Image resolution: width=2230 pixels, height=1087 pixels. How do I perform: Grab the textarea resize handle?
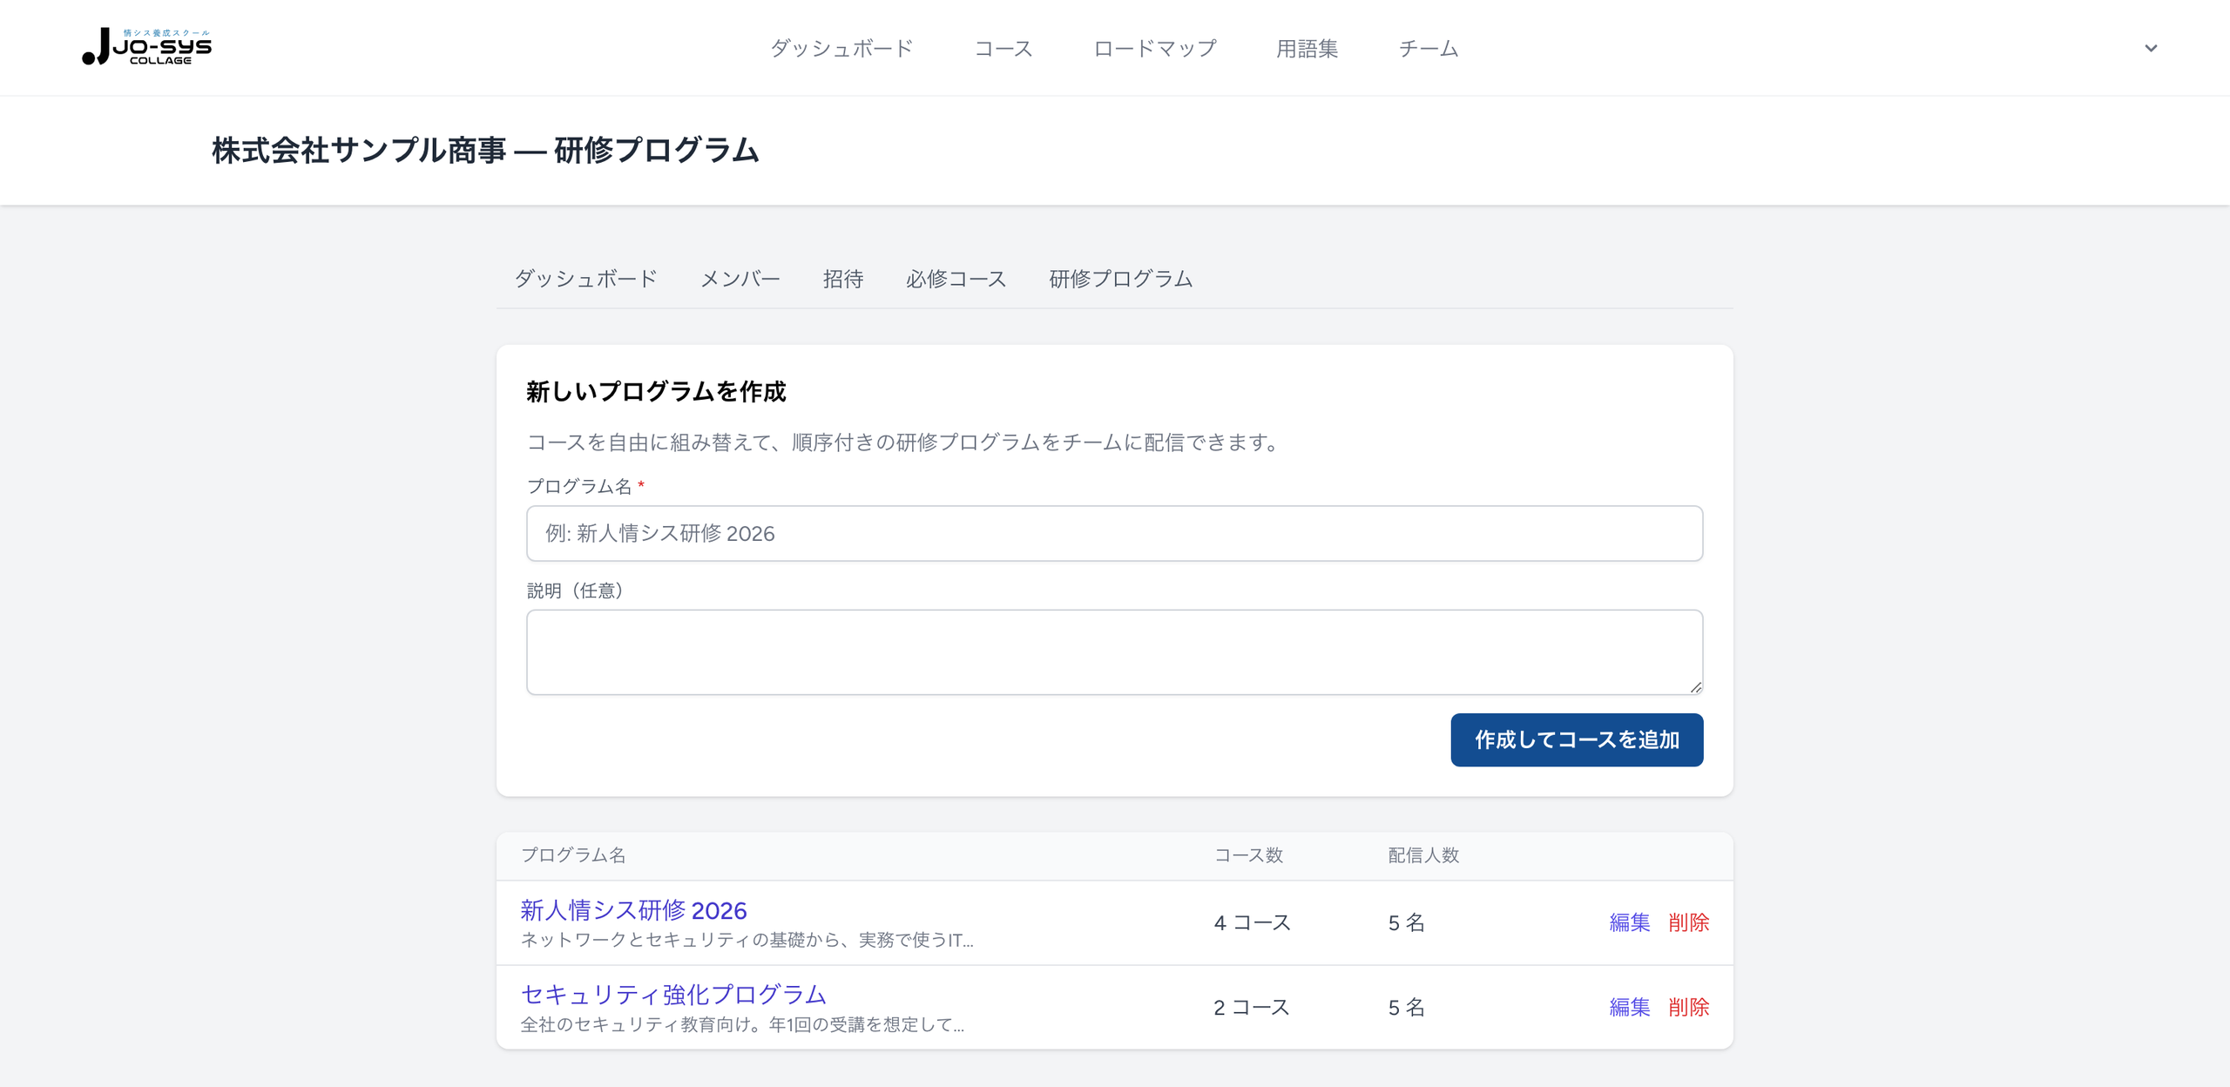coord(1695,687)
